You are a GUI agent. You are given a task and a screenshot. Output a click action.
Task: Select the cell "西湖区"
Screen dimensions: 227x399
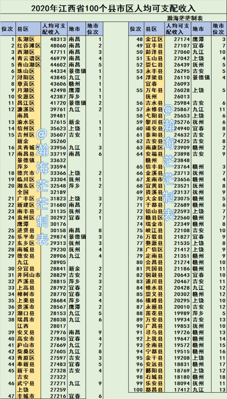point(25,52)
